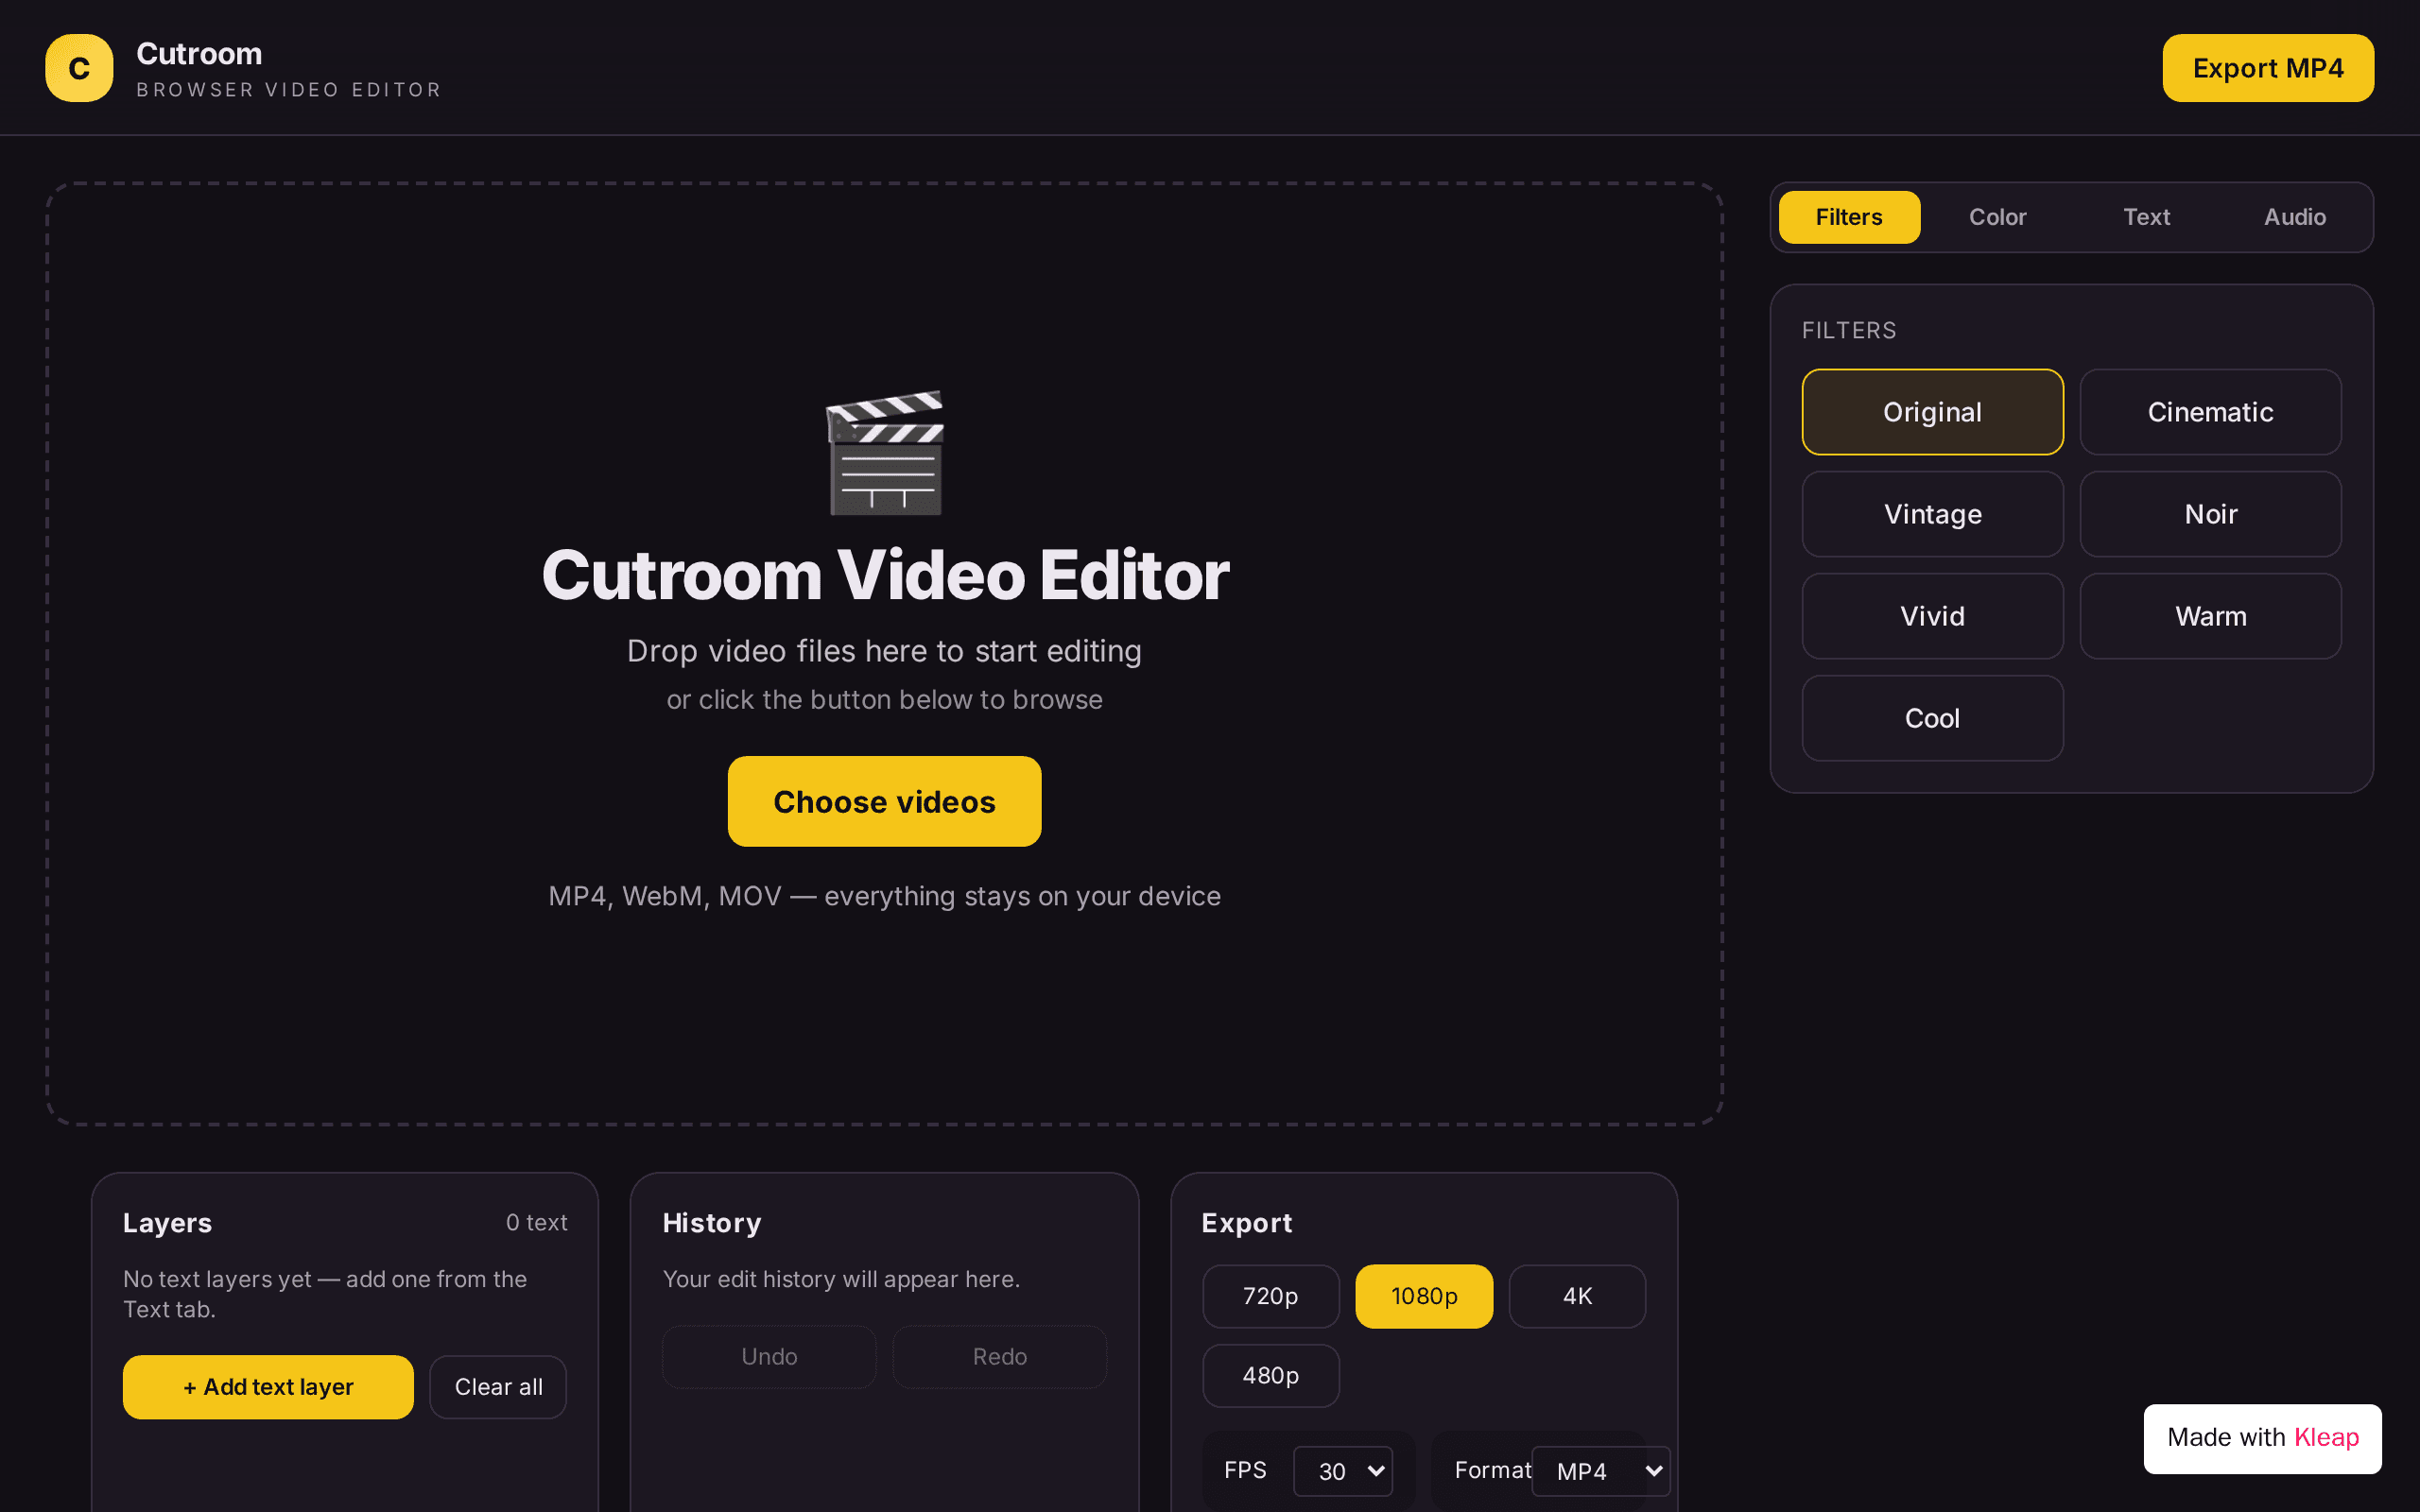Image resolution: width=2420 pixels, height=1512 pixels.
Task: Open the Format dropdown showing MP4
Action: [x=1600, y=1471]
